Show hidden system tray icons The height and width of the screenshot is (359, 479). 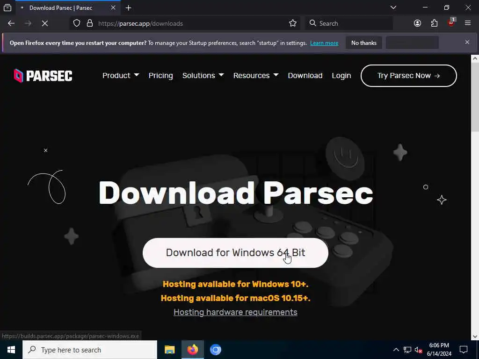[x=396, y=350]
